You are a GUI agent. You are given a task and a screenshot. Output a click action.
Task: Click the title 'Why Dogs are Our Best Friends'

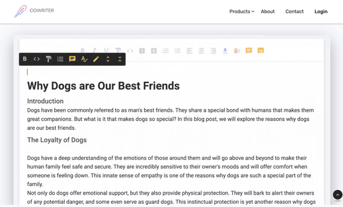click(103, 86)
